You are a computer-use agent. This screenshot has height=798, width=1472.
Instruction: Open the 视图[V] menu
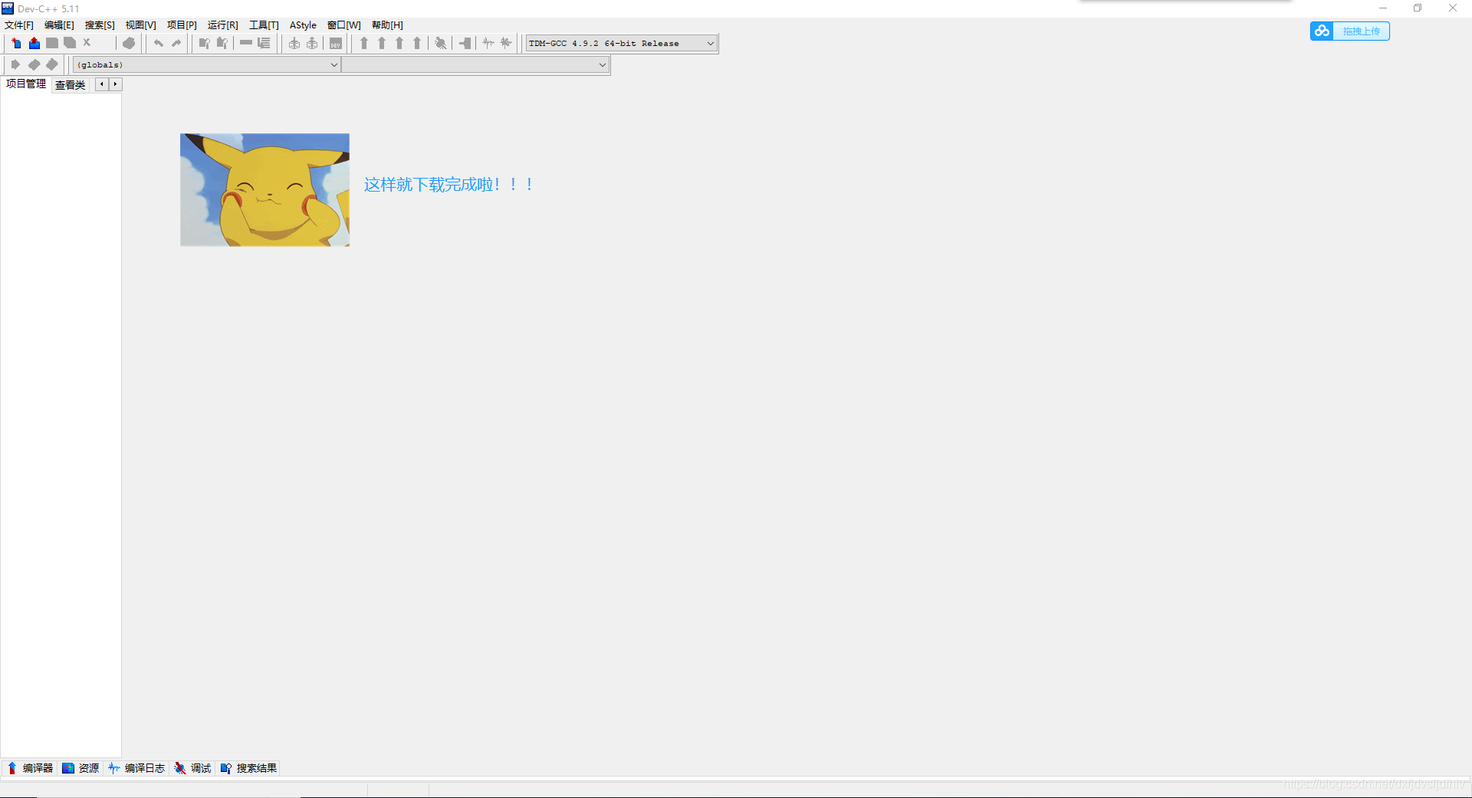141,25
